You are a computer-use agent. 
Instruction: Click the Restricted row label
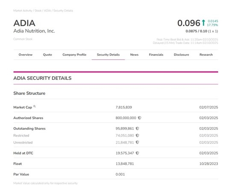21,135
